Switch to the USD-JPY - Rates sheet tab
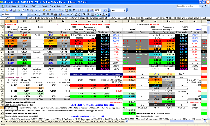 click(x=96, y=121)
